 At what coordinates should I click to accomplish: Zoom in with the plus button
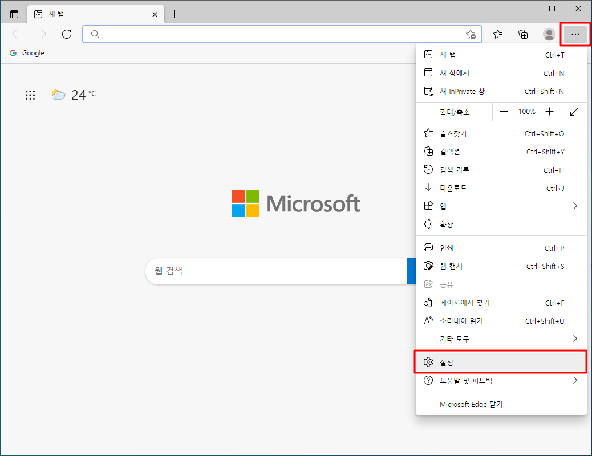[549, 112]
